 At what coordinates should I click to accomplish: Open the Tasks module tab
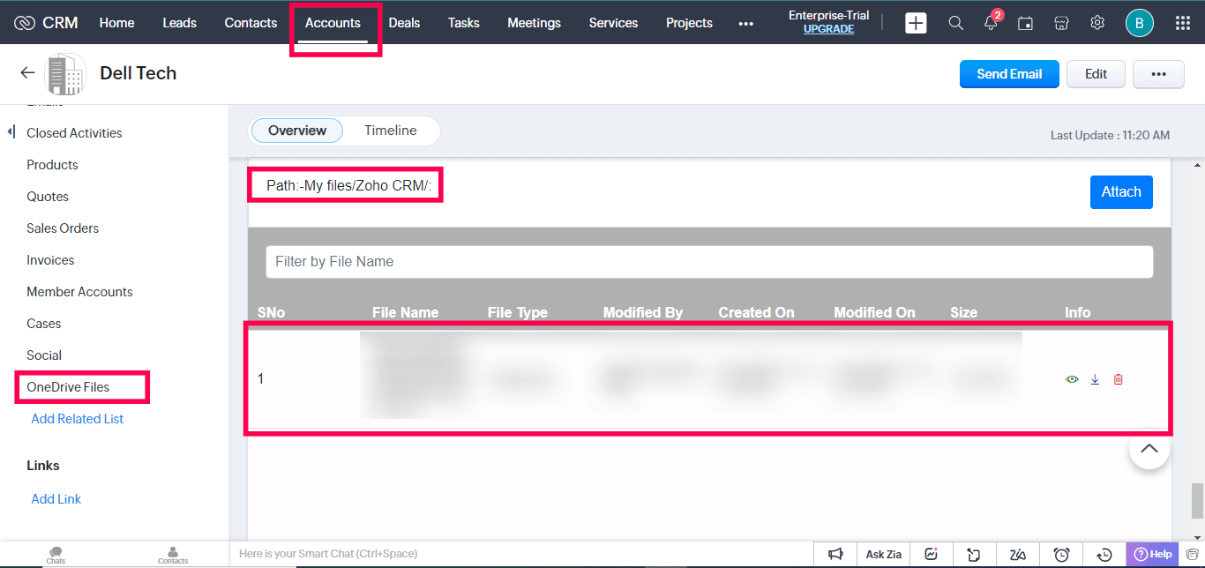(463, 23)
